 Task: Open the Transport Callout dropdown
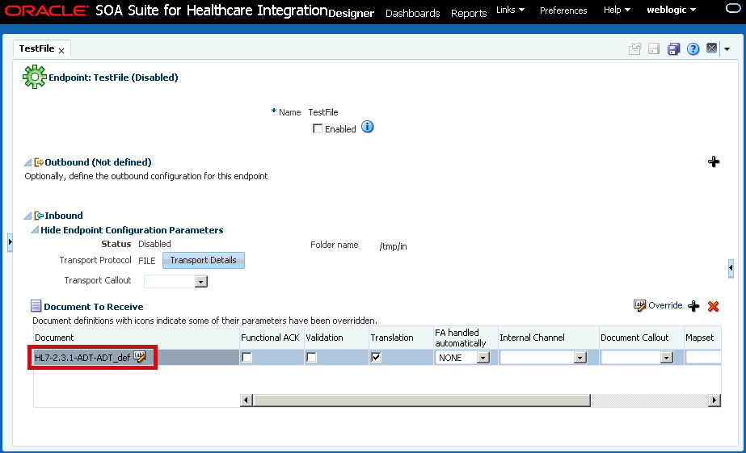[200, 281]
